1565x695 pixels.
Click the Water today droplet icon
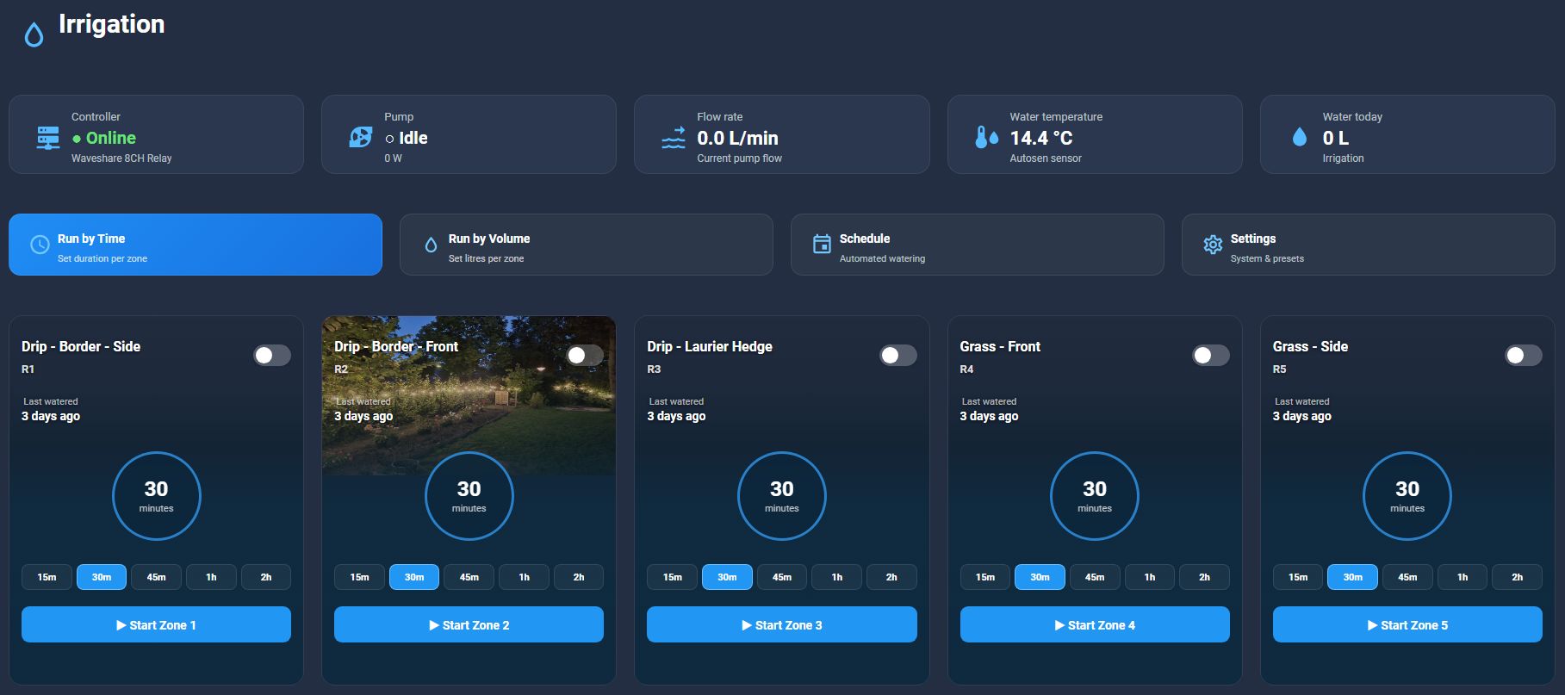pos(1300,137)
